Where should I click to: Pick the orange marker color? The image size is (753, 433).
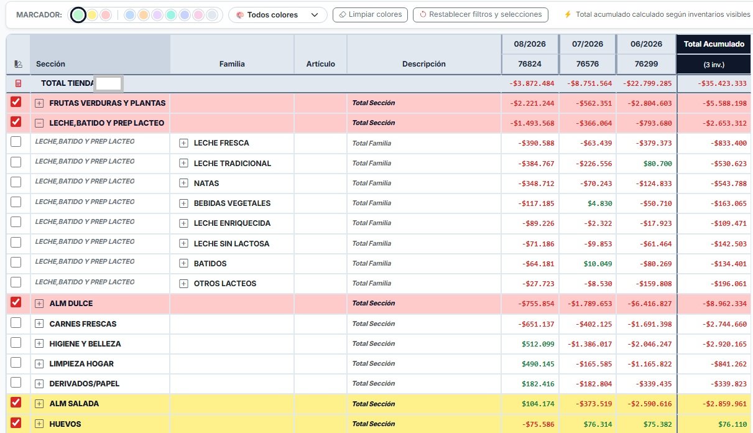coord(143,14)
